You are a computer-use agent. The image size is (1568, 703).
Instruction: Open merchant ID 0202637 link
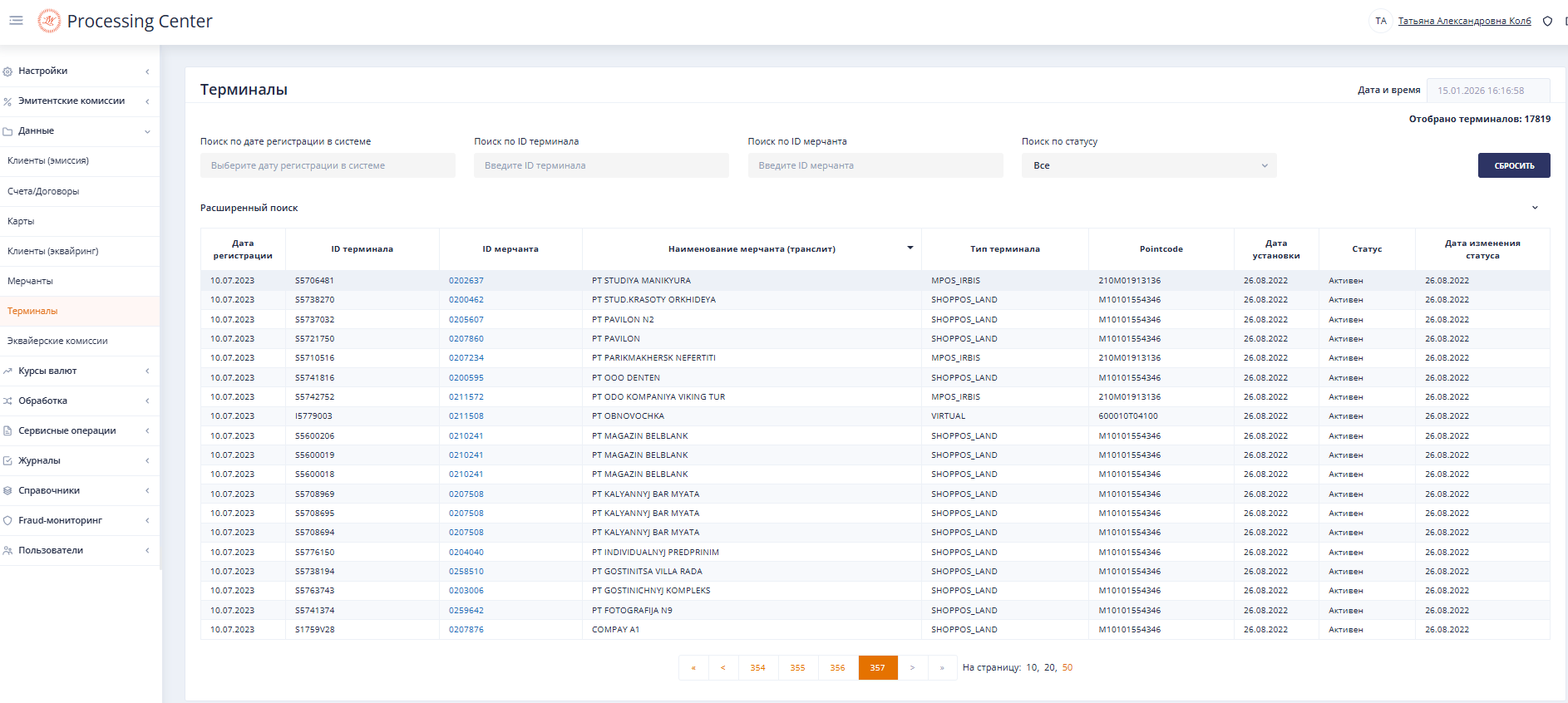click(466, 281)
